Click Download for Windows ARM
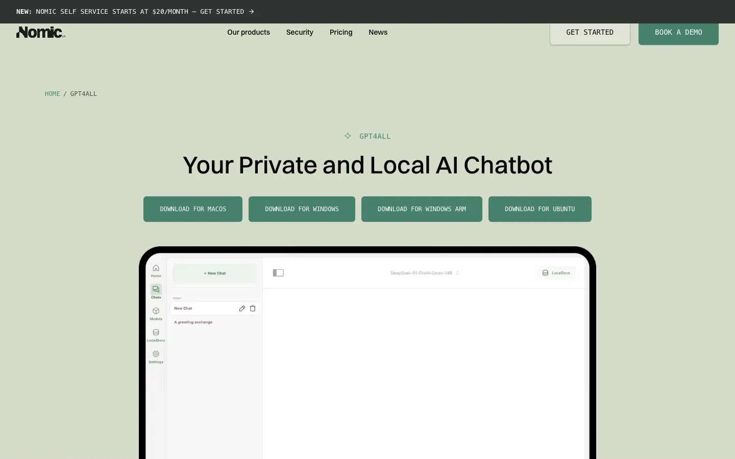 422,209
